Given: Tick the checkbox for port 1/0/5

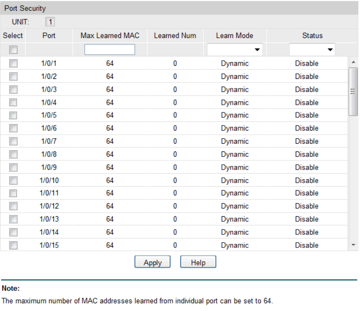Looking at the screenshot, I should (13, 115).
